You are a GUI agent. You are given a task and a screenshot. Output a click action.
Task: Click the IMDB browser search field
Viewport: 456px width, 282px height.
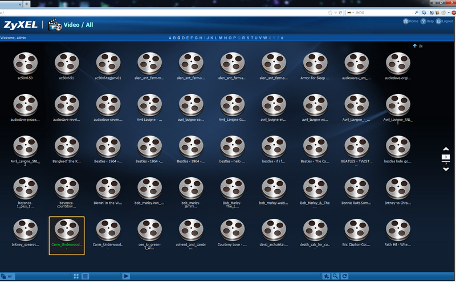coord(384,13)
